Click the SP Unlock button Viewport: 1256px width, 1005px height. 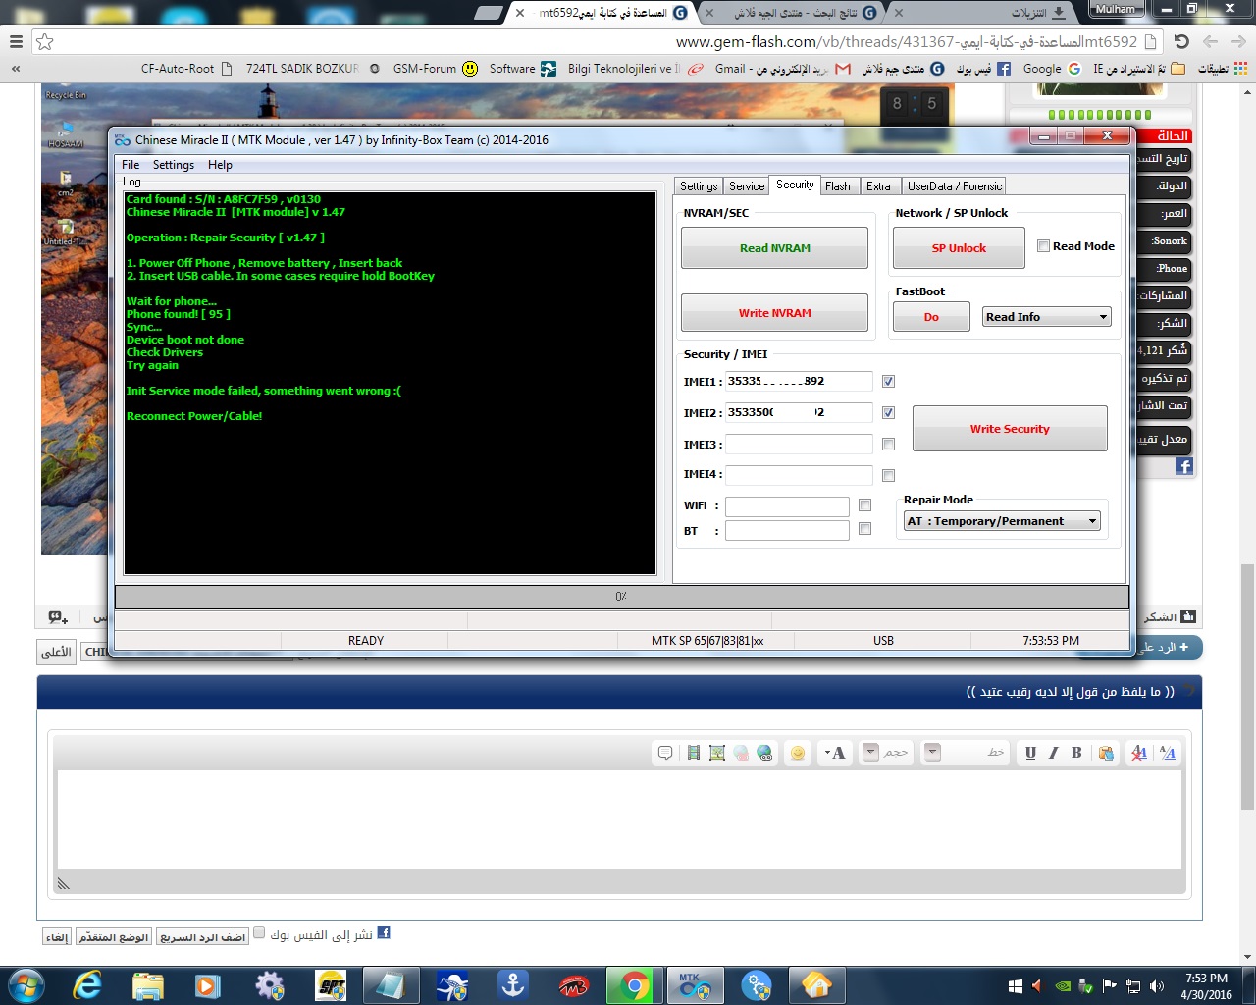click(959, 248)
